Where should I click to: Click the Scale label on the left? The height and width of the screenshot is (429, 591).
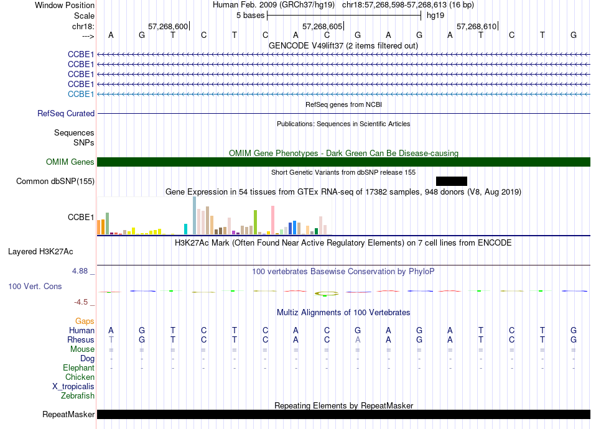[84, 16]
